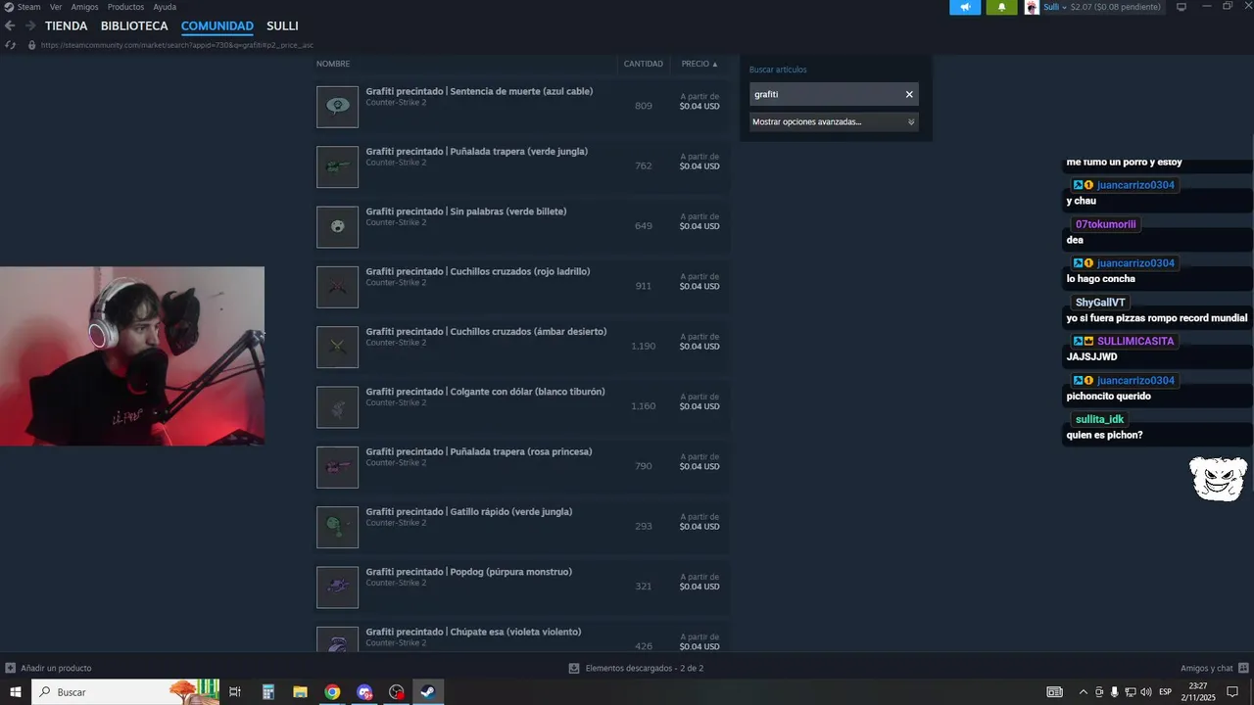Go to the TIENDA tab
This screenshot has width=1254, height=705.
coord(66,25)
